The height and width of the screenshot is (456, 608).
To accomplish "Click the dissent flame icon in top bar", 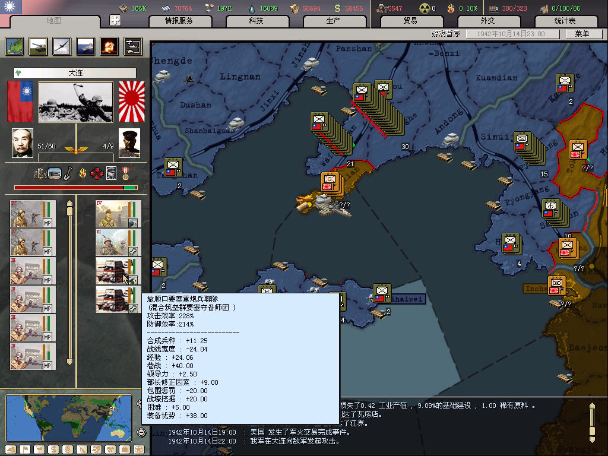I will [451, 8].
